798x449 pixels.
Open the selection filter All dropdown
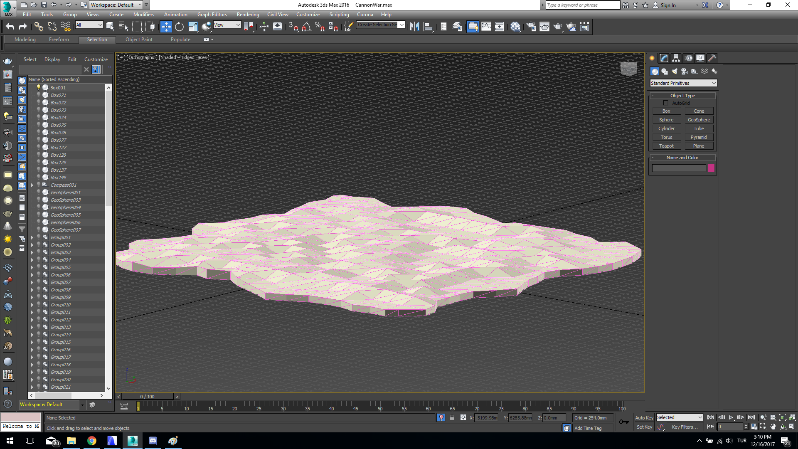(x=89, y=25)
